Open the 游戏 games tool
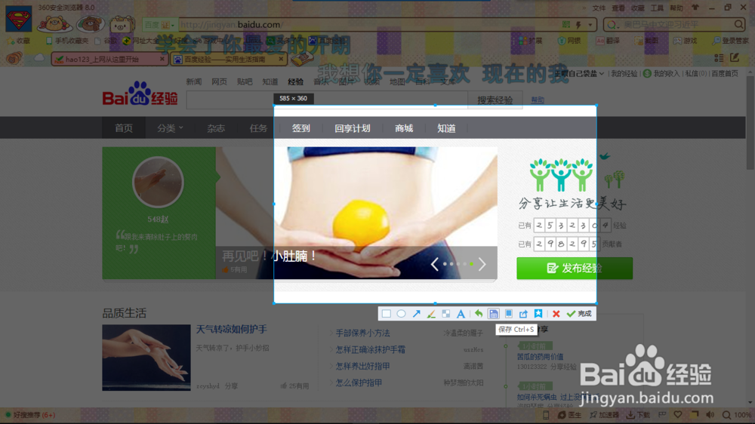The width and height of the screenshot is (755, 424). 686,41
